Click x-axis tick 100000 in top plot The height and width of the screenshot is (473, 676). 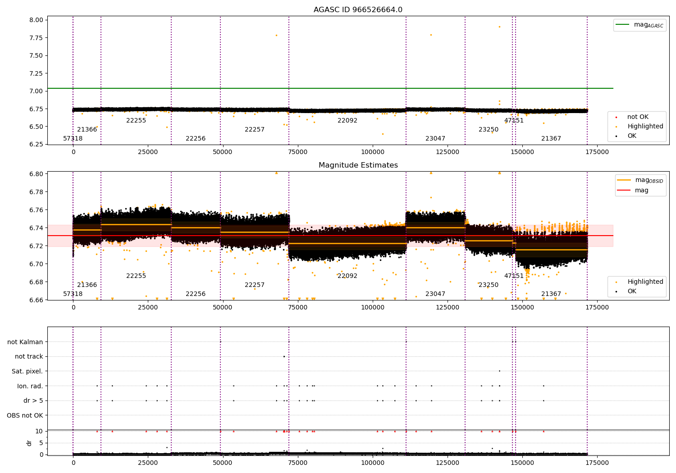[373, 152]
